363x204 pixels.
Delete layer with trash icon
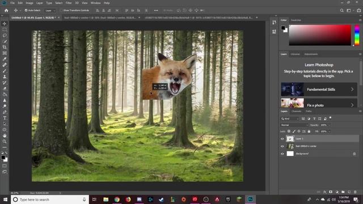point(355,192)
